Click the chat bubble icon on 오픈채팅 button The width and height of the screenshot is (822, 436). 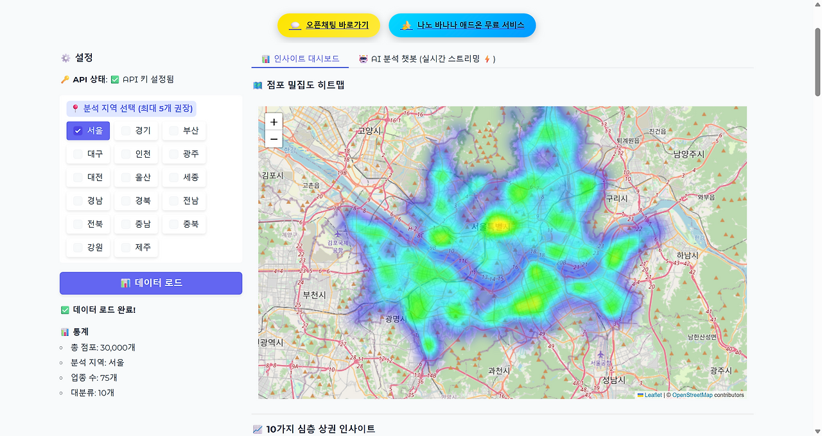click(x=295, y=26)
